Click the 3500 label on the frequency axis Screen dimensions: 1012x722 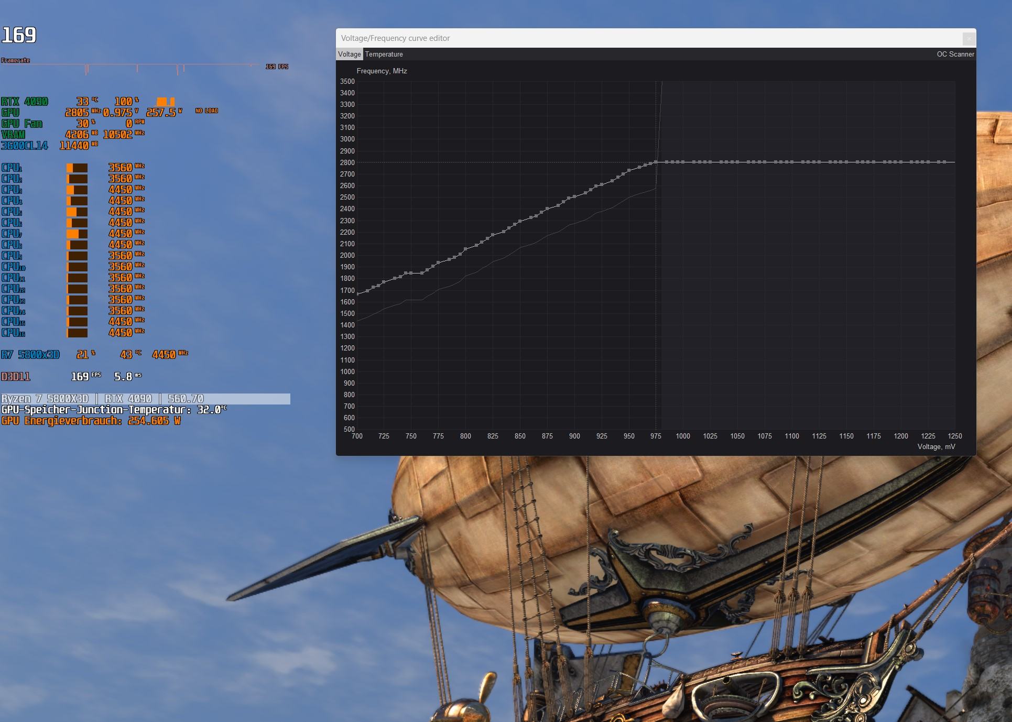pyautogui.click(x=347, y=82)
